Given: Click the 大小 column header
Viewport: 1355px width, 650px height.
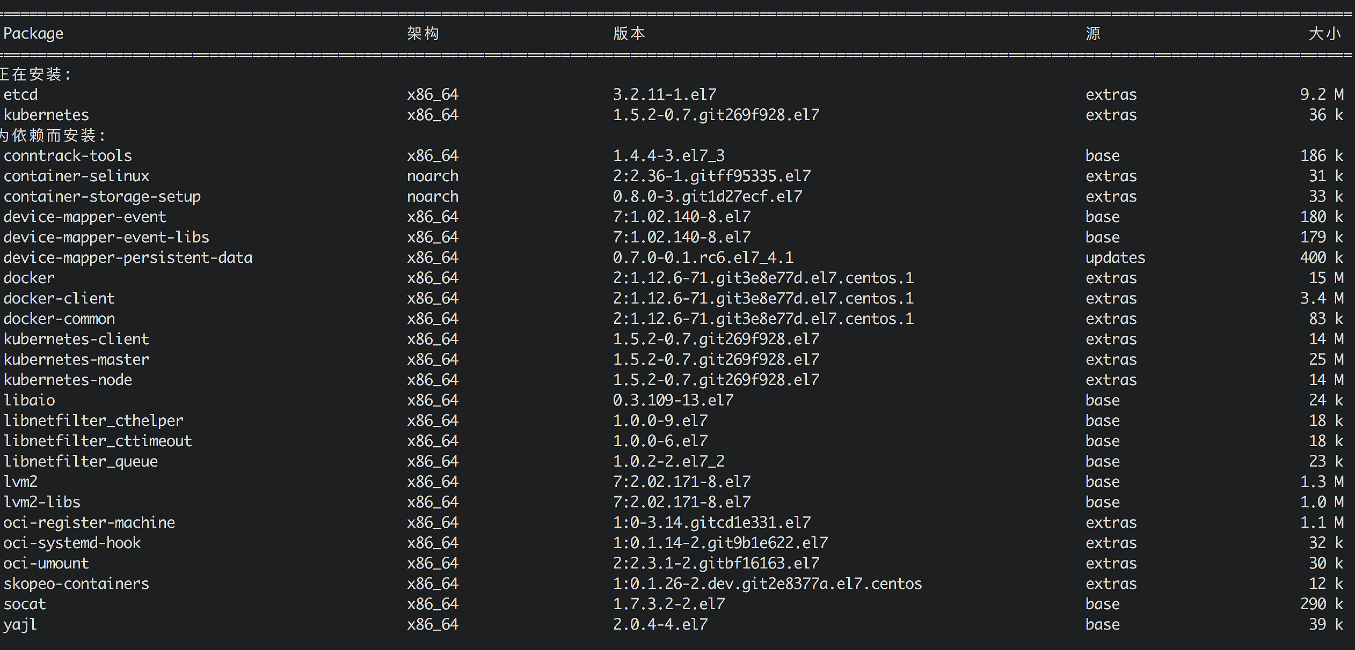Looking at the screenshot, I should (1324, 33).
